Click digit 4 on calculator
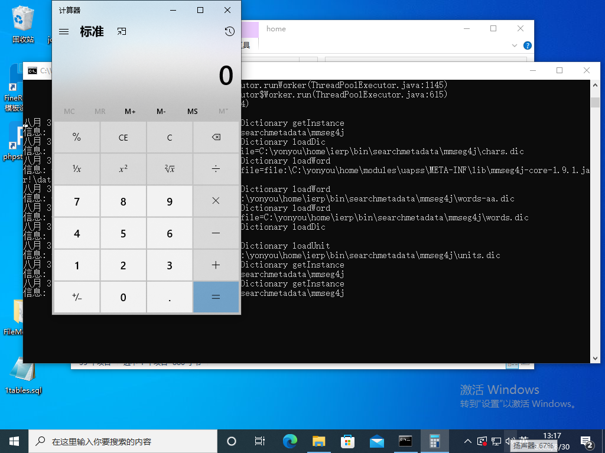This screenshot has width=605, height=453. (77, 233)
